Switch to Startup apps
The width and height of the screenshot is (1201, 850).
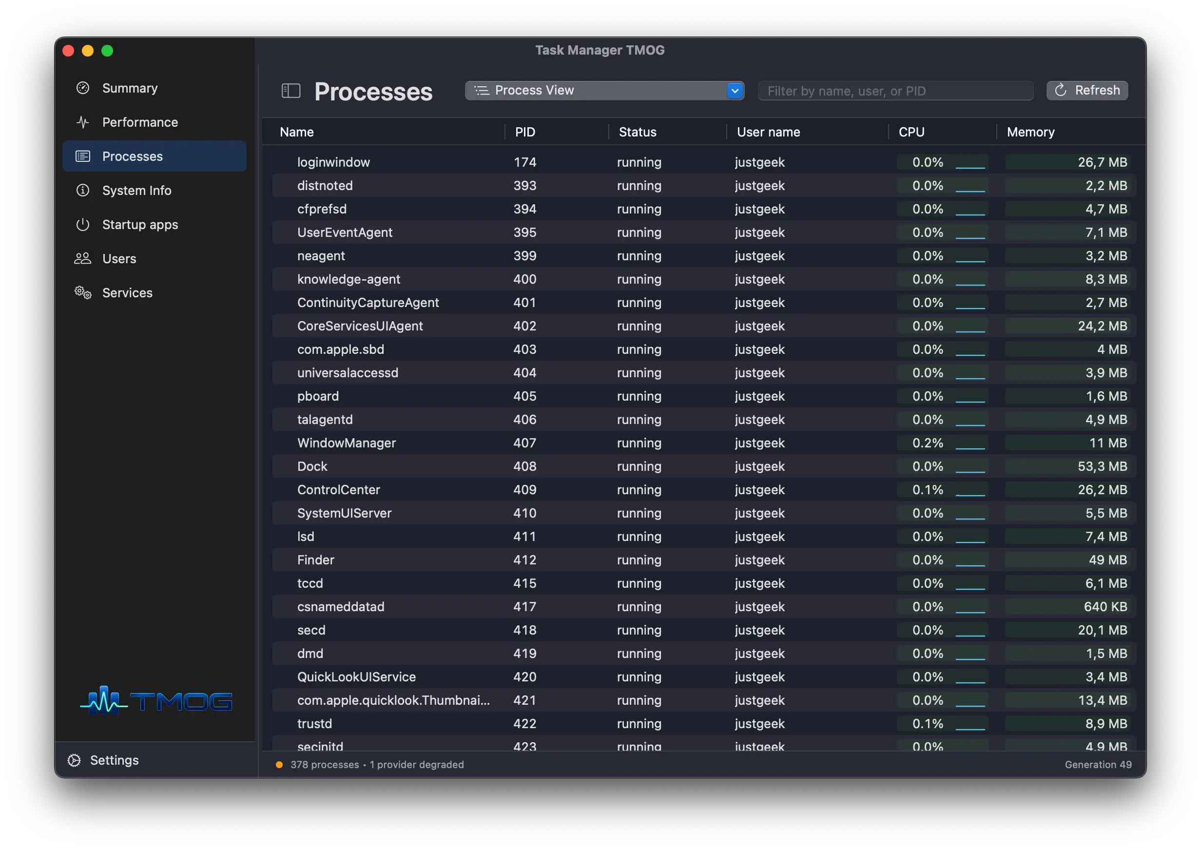coord(155,224)
